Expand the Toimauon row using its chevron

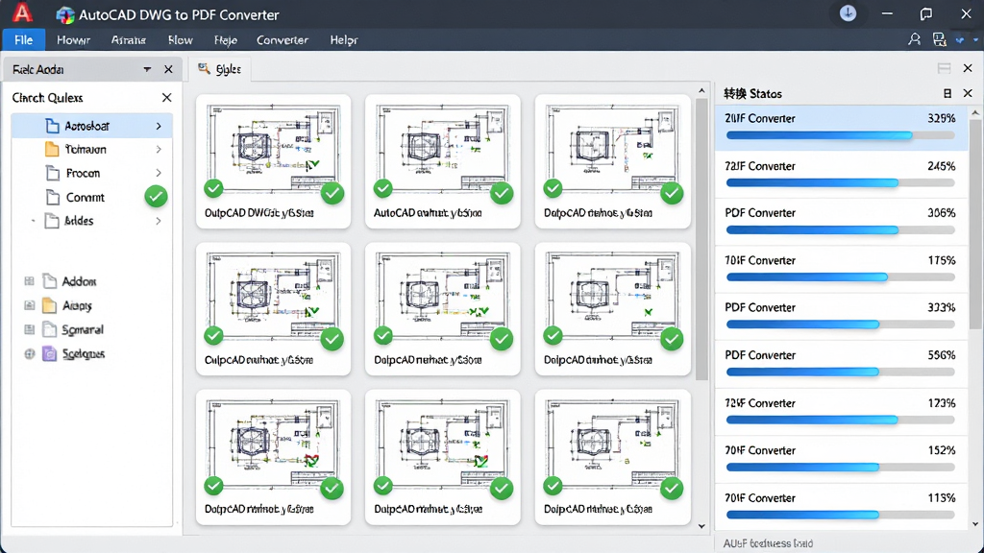click(159, 149)
